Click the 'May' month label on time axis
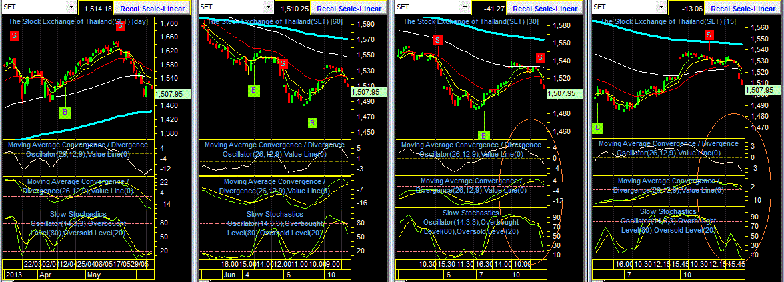The height and width of the screenshot is (282, 784). pos(95,275)
